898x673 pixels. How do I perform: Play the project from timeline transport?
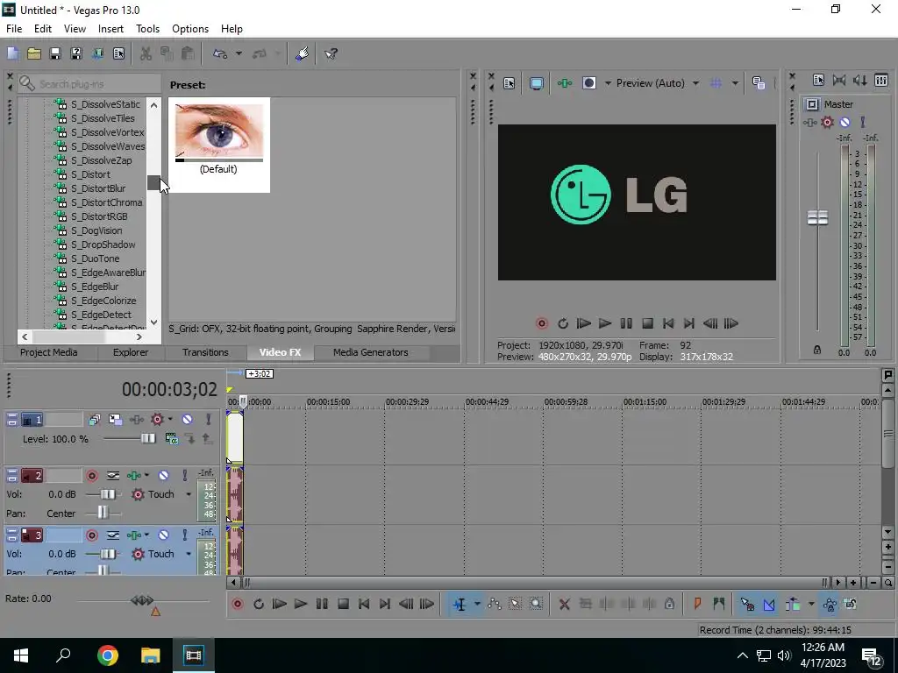(x=301, y=604)
